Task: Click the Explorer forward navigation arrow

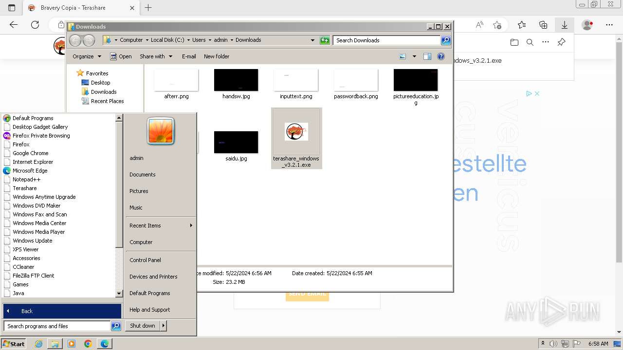Action: 89,40
